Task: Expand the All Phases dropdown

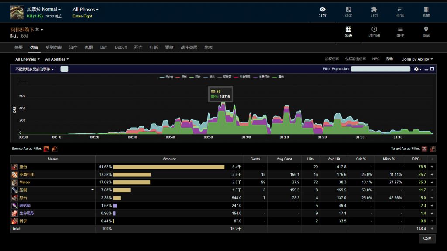Action: pyautogui.click(x=86, y=10)
